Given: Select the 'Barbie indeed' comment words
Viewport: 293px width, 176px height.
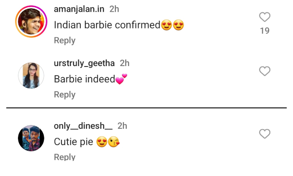Looking at the screenshot, I should [x=84, y=79].
